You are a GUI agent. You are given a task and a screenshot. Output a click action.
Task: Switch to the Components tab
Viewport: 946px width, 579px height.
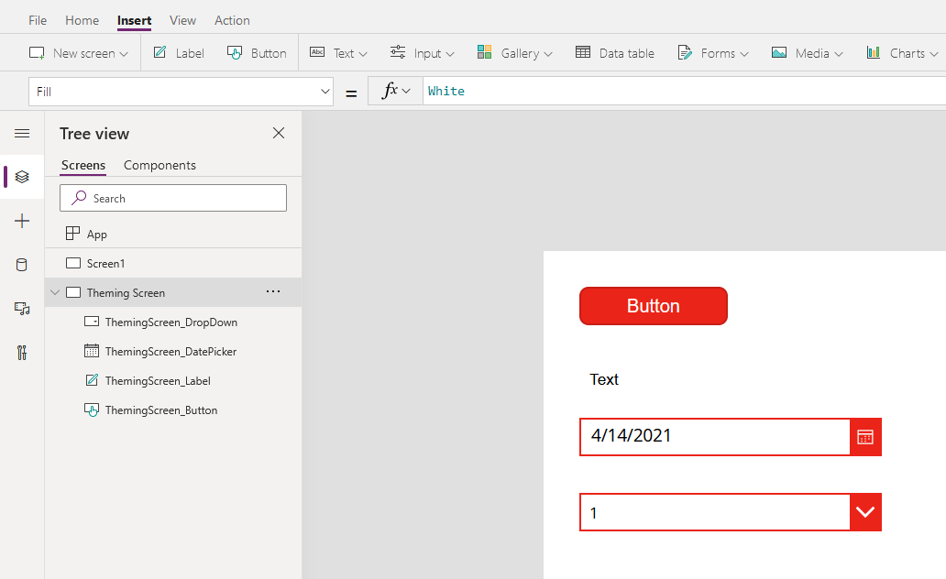[x=159, y=165]
